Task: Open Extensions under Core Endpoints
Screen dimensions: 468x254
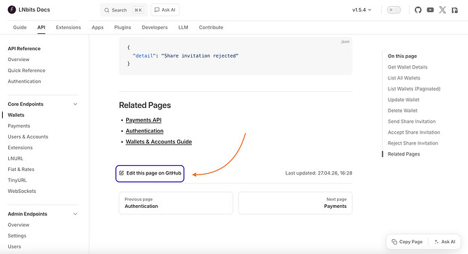Action: coord(20,147)
